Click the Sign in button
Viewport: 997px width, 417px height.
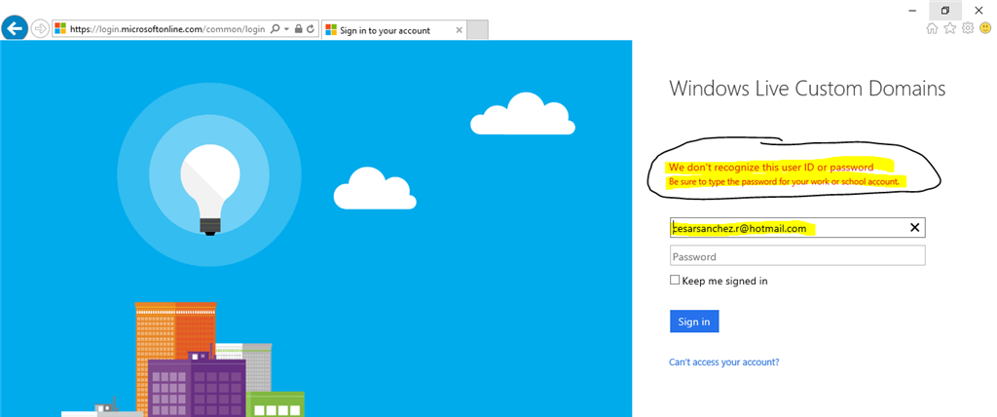click(x=694, y=322)
